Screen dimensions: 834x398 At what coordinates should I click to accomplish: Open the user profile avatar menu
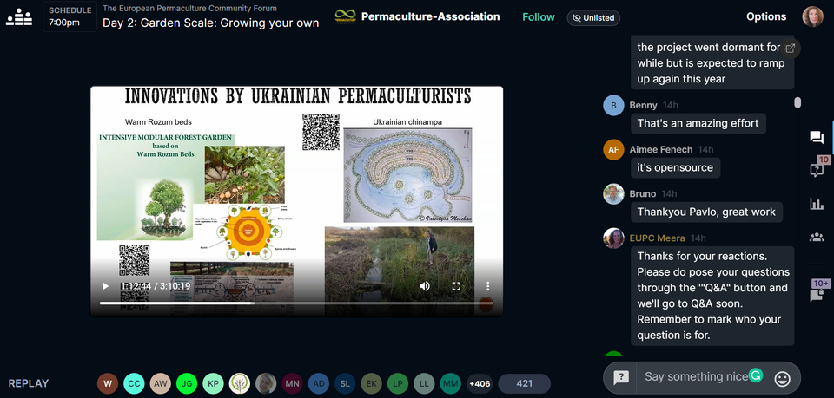click(x=813, y=16)
